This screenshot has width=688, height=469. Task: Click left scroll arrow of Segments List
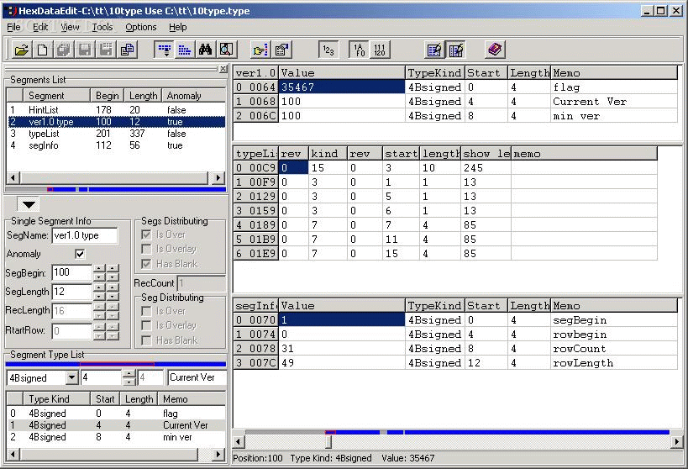point(13,178)
